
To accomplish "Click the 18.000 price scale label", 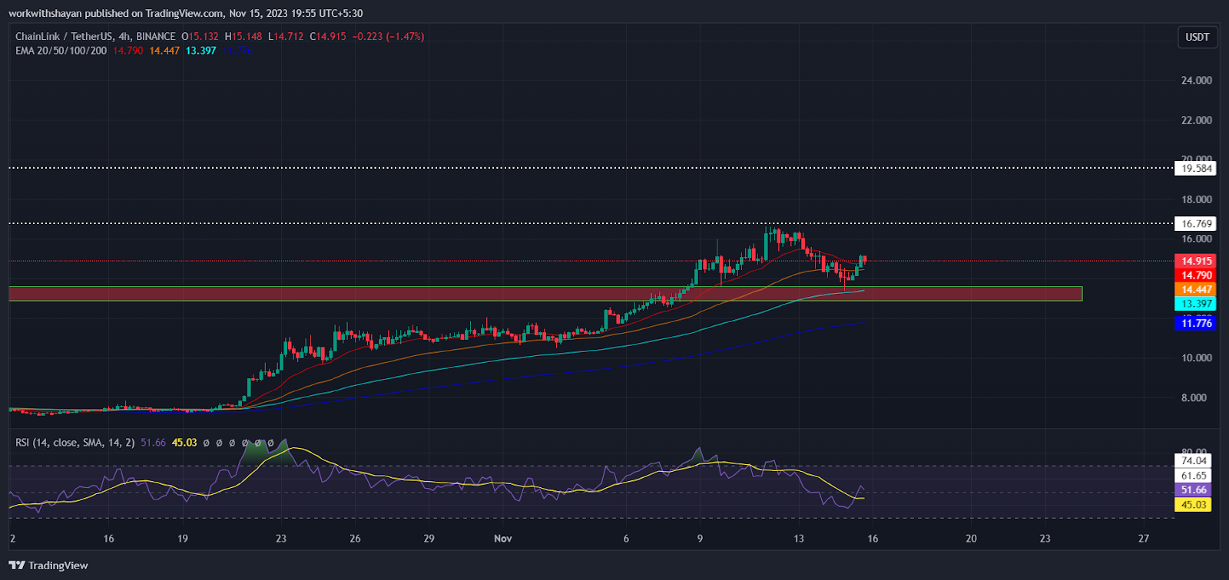I will tap(1196, 199).
